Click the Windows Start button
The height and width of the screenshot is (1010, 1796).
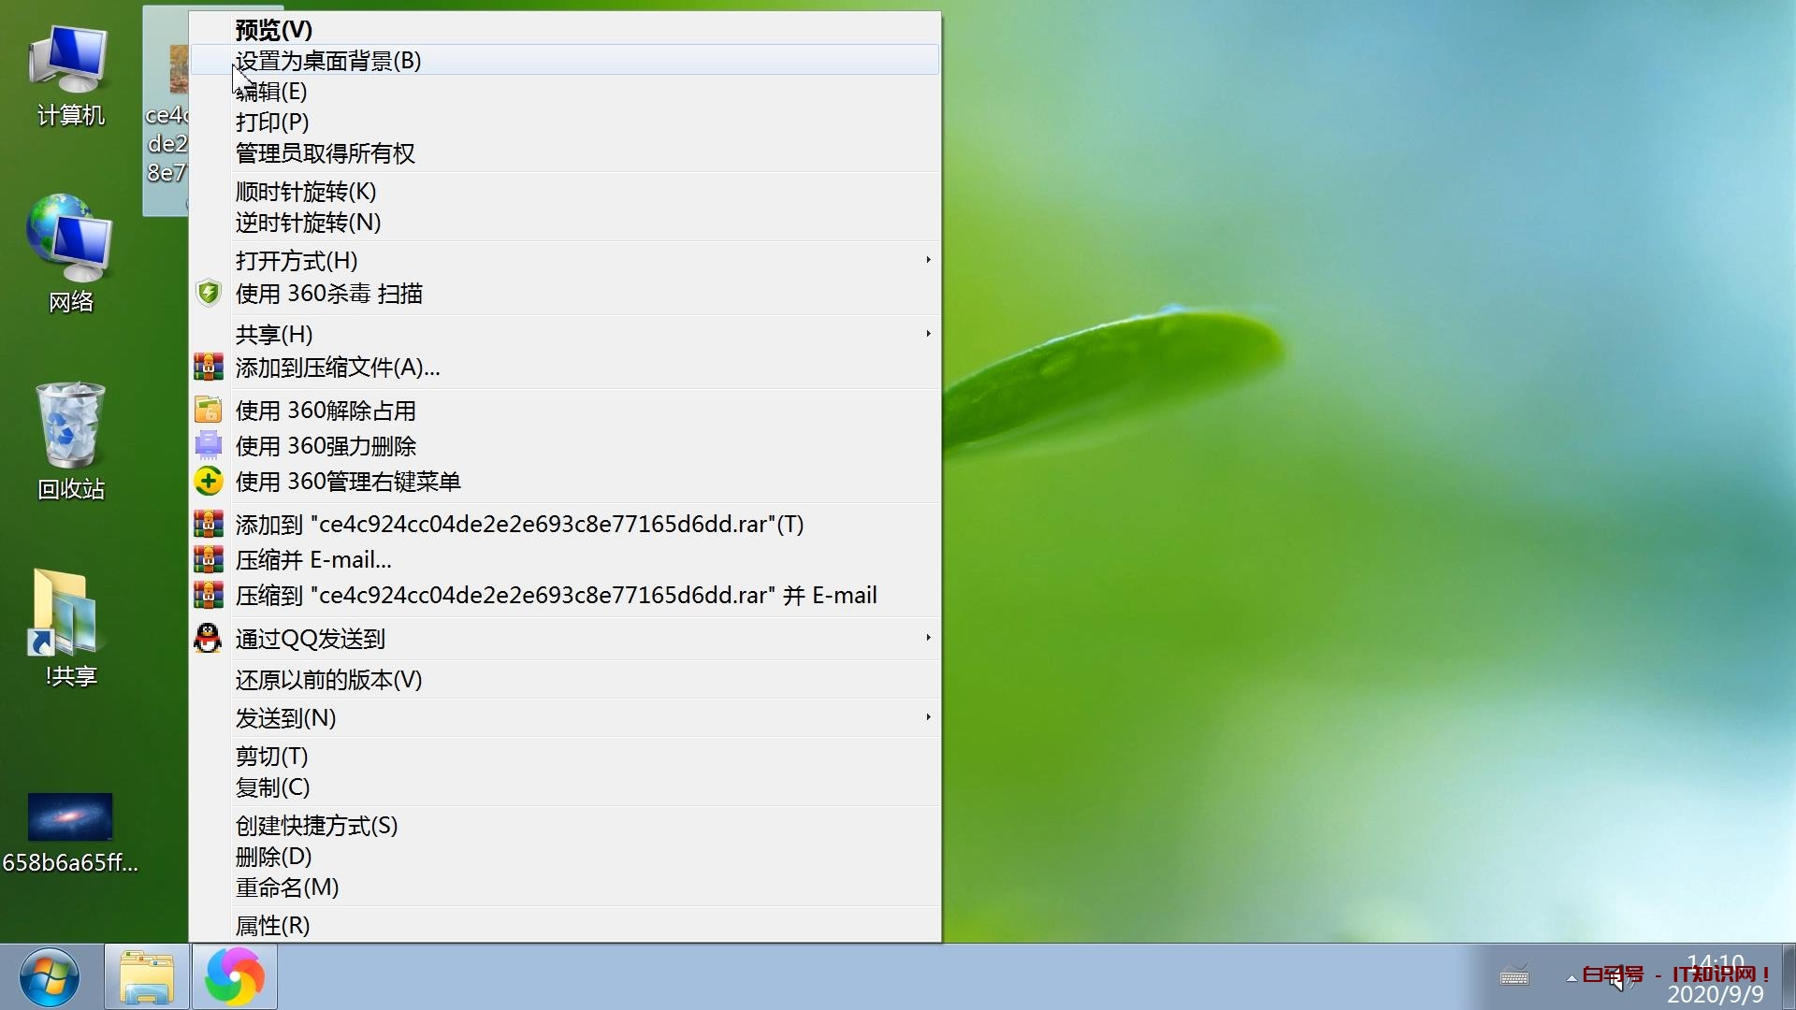[x=49, y=977]
